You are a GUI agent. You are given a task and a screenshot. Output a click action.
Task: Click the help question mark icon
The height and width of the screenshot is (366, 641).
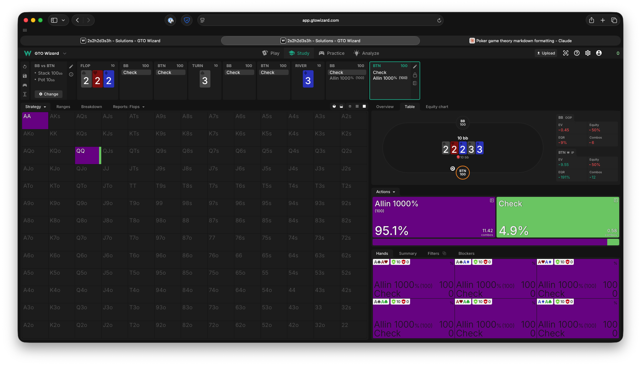point(577,53)
